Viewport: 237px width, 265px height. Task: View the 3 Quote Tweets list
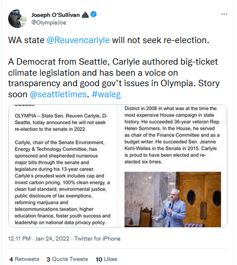[x=67, y=259]
